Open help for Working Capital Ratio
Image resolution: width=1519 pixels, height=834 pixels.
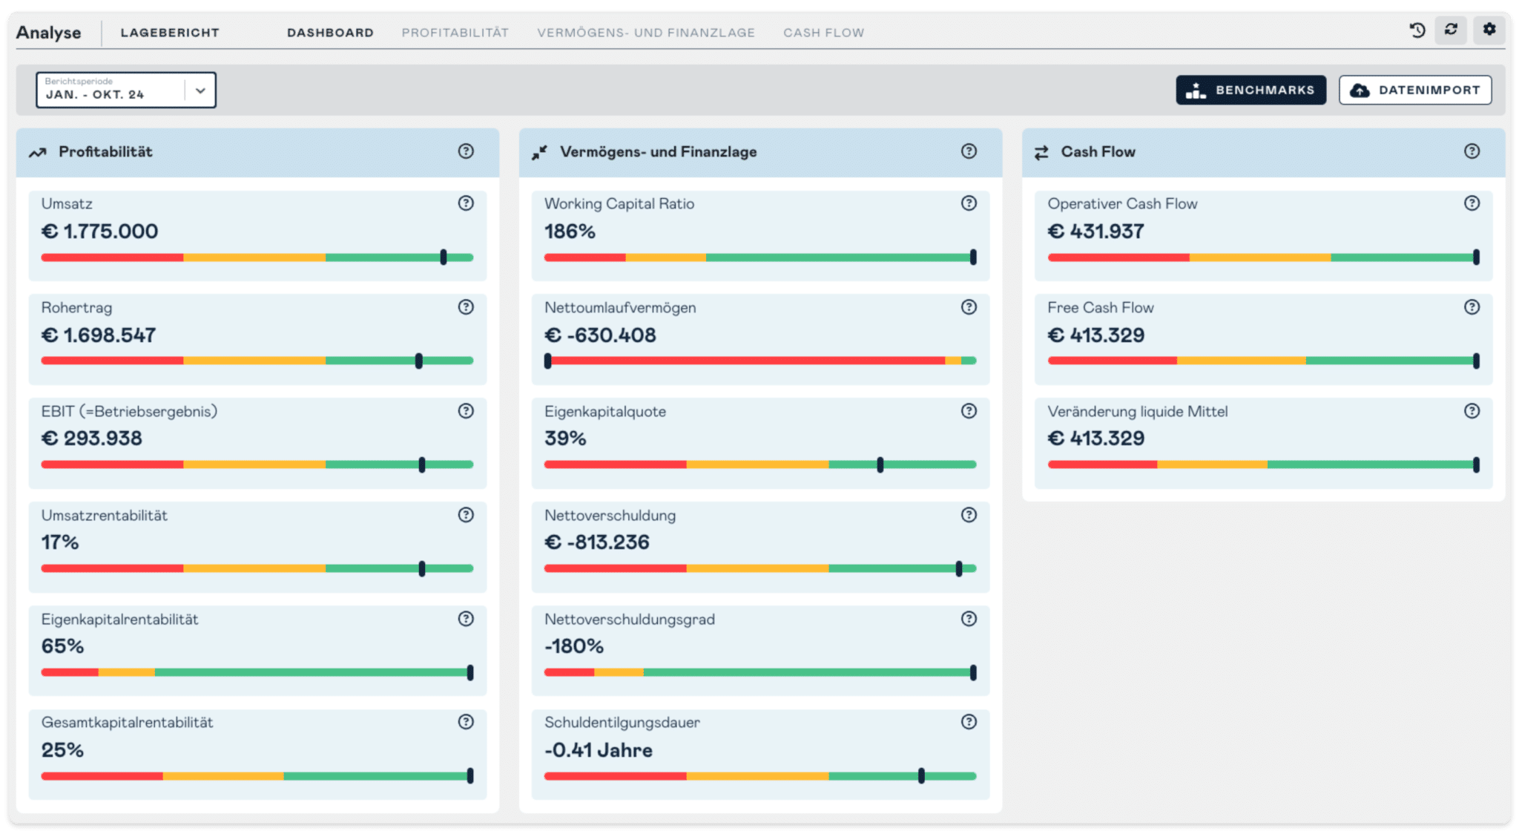969,203
